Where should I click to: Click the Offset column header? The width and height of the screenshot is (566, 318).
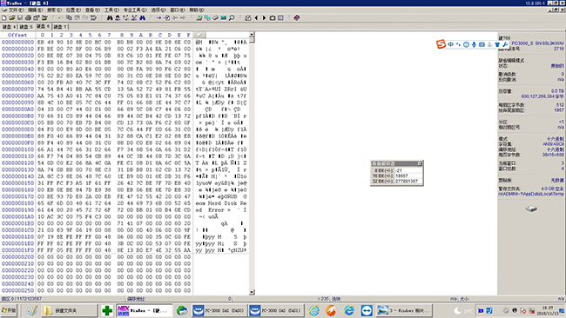click(17, 35)
